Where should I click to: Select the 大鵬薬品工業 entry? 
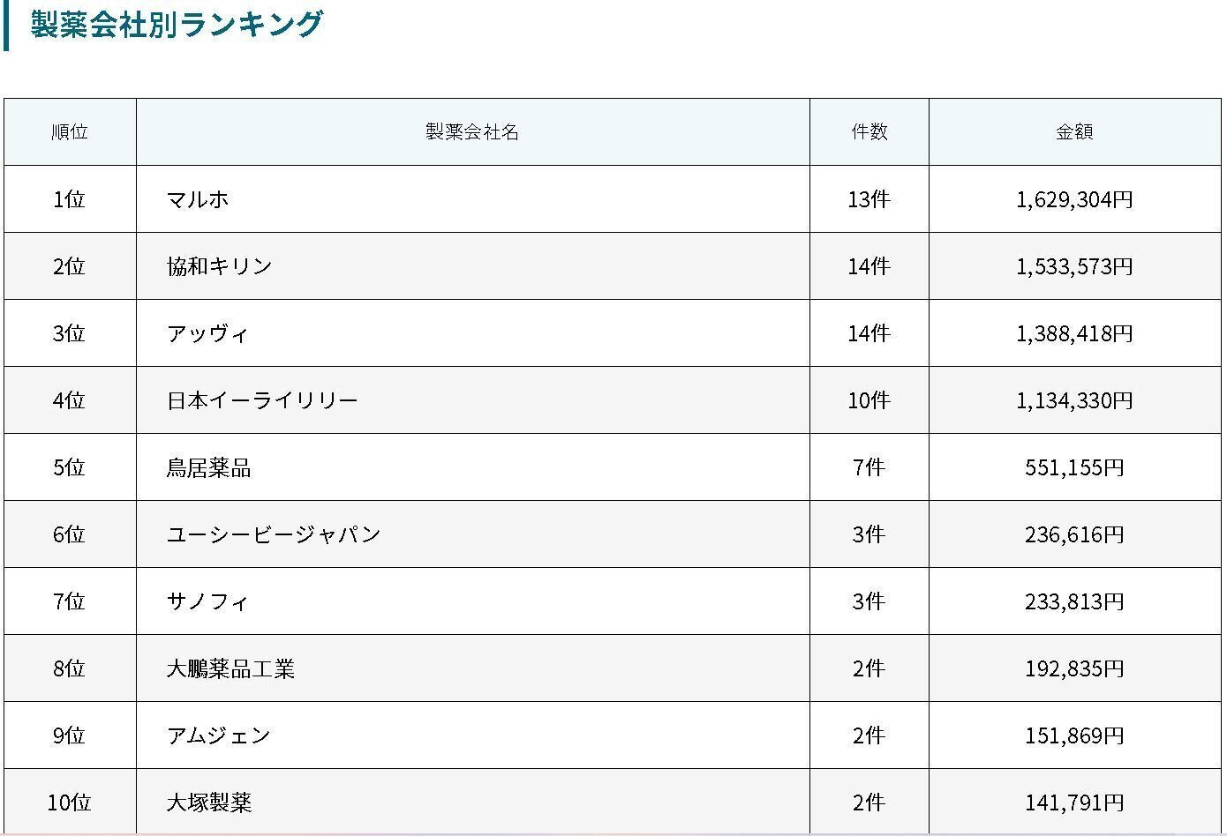click(230, 668)
